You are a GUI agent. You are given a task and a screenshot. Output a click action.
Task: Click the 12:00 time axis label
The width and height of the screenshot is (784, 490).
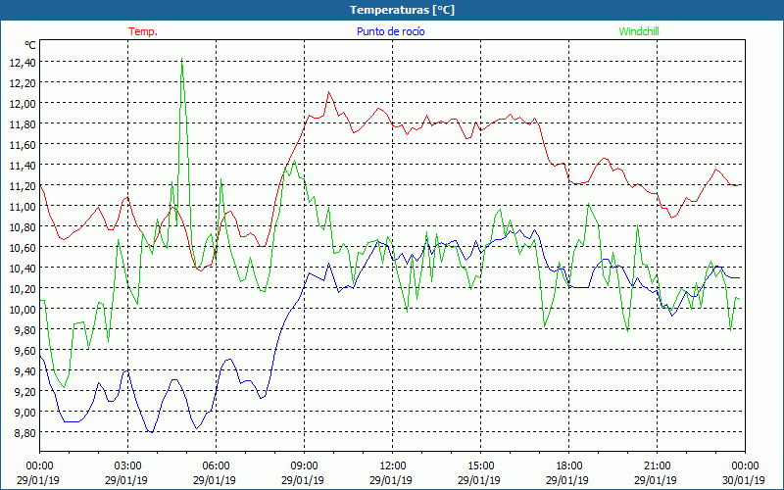(x=392, y=466)
